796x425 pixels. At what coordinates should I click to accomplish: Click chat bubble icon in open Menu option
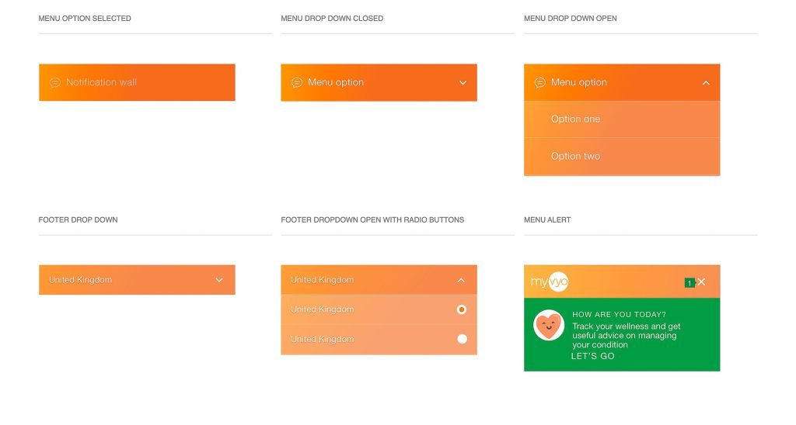540,83
